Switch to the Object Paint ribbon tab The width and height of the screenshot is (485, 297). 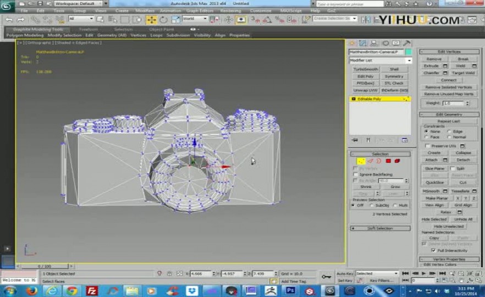[x=162, y=29]
